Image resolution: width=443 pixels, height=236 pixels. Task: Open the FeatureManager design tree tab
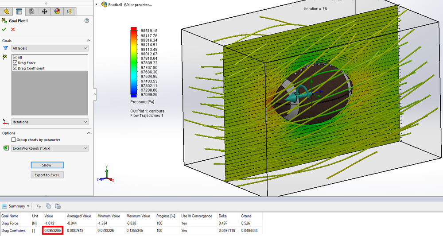coord(6,12)
